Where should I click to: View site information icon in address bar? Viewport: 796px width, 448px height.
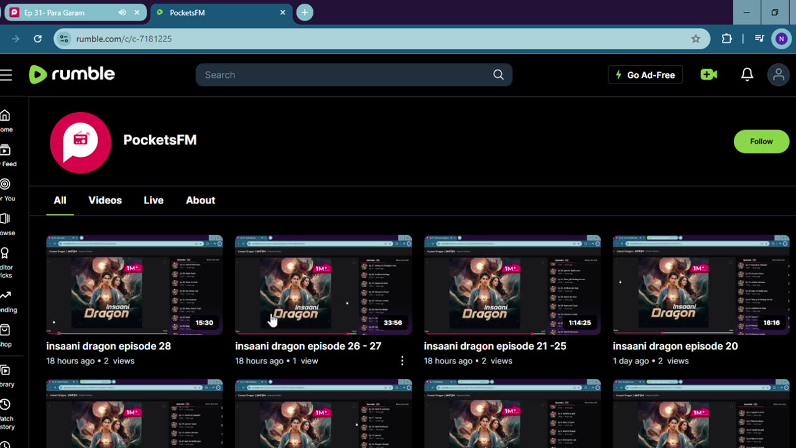click(63, 39)
